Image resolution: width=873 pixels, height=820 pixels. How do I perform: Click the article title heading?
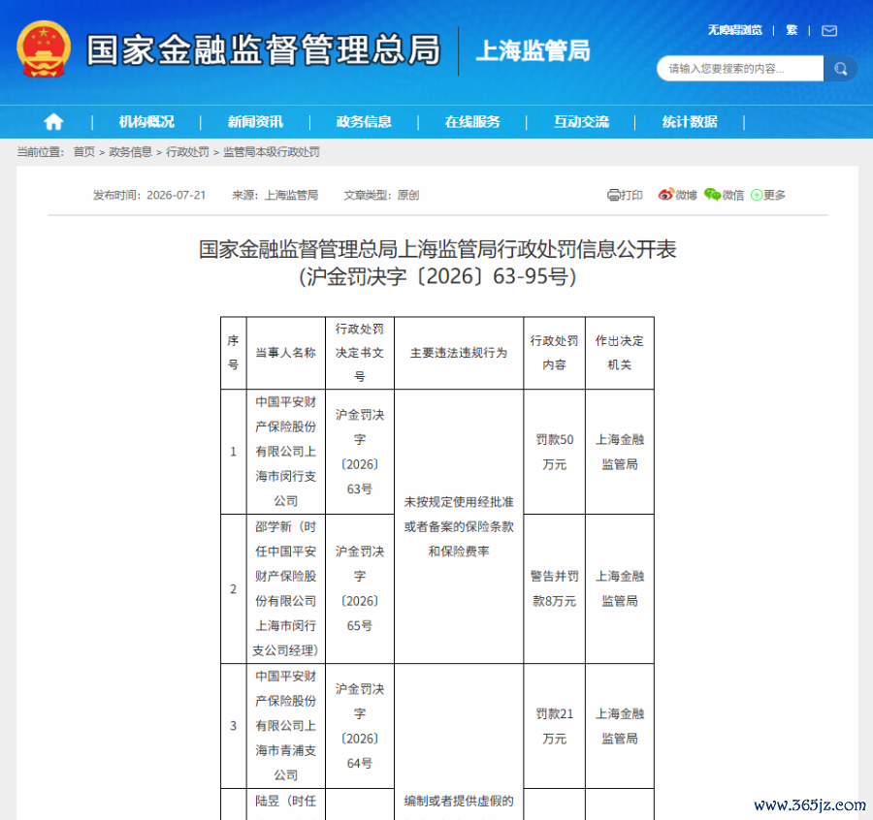point(437,263)
